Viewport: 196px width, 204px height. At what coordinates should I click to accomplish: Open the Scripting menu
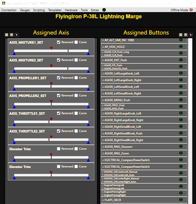click(39, 10)
